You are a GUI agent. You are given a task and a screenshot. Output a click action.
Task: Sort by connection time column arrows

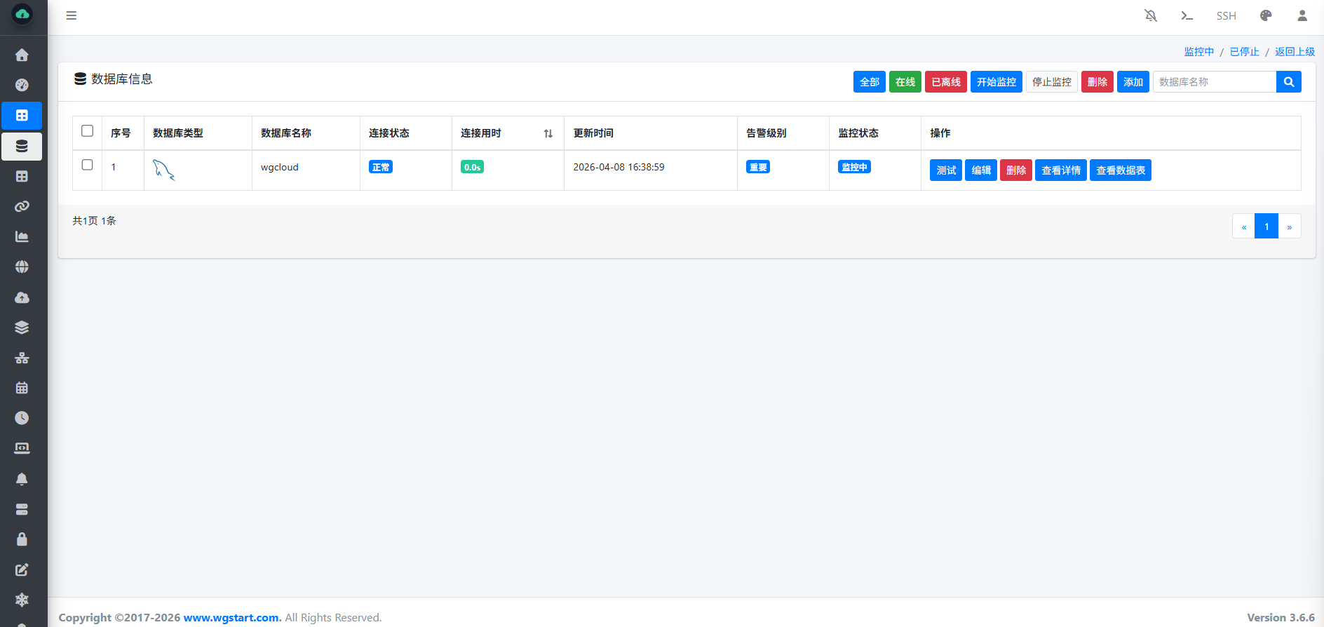[548, 133]
